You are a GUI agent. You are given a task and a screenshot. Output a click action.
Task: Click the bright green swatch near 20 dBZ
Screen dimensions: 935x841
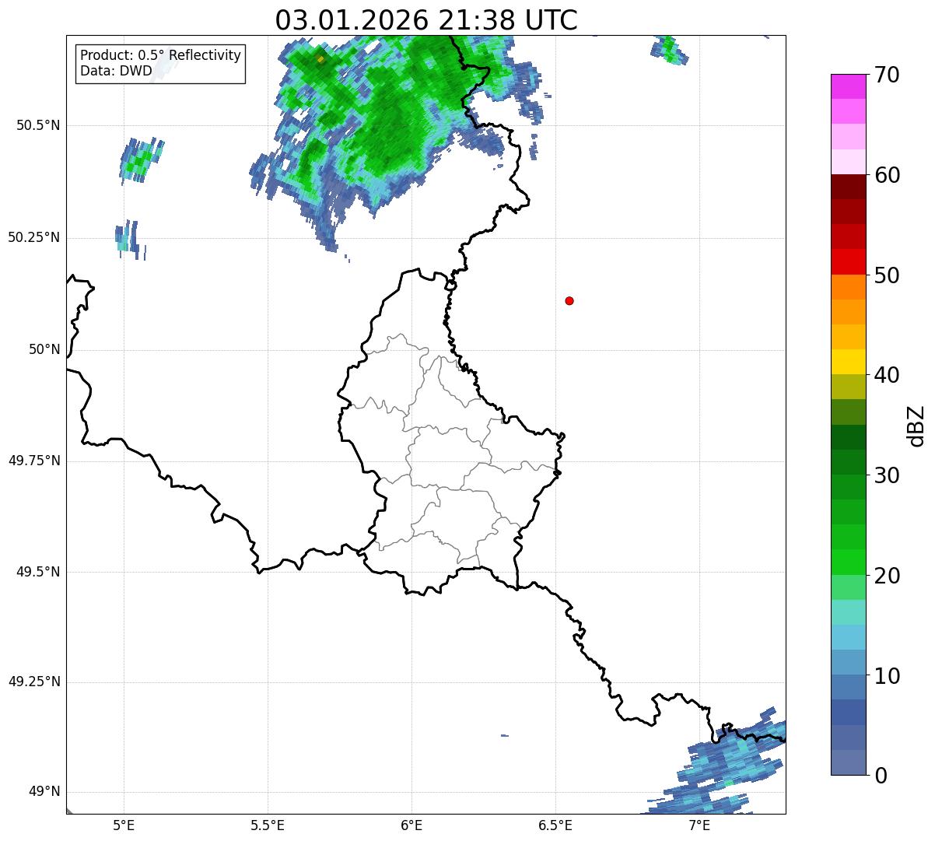[848, 562]
